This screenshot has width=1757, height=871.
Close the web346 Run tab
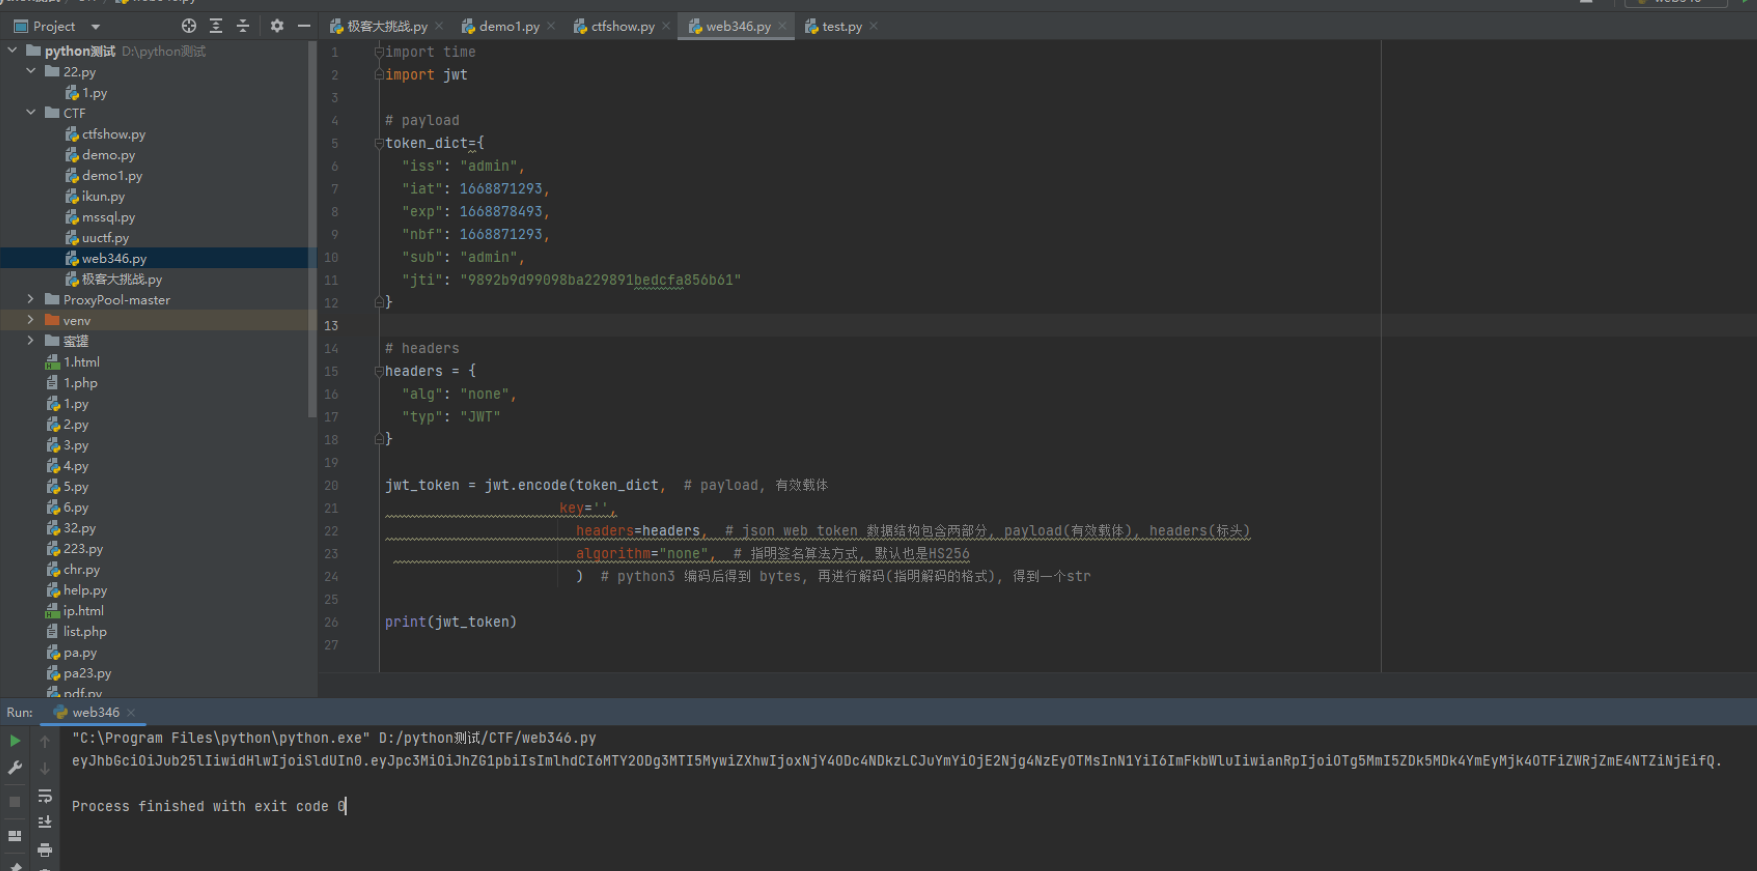pos(131,713)
